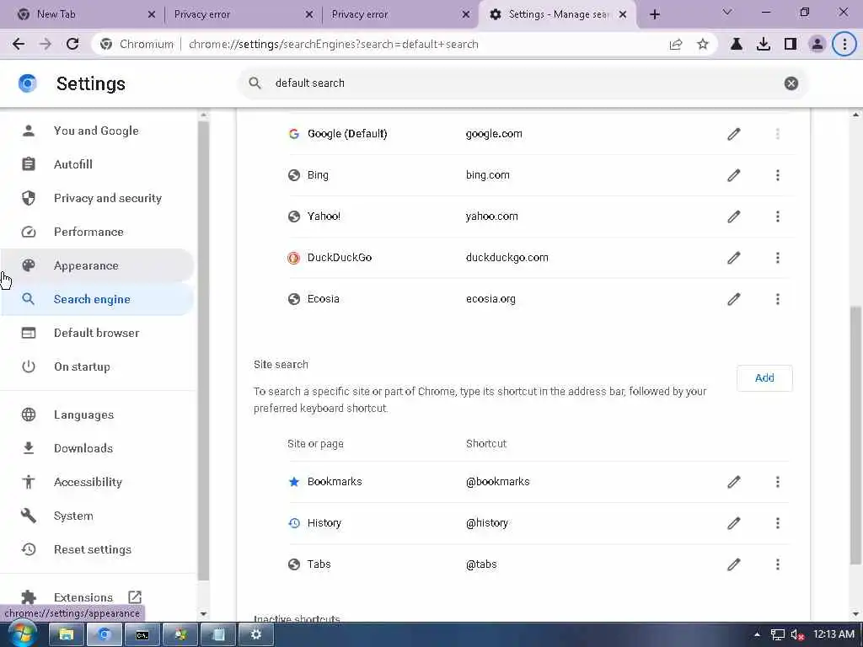Click the sidebar scroll down arrow
The width and height of the screenshot is (863, 647).
click(x=204, y=613)
